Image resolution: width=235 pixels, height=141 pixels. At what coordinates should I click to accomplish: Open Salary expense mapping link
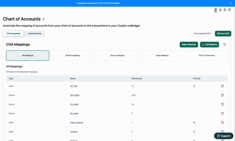(x=76, y=123)
